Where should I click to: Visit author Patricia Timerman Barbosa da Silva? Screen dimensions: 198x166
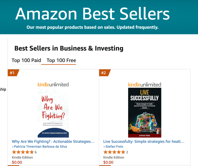pyautogui.click(x=40, y=146)
